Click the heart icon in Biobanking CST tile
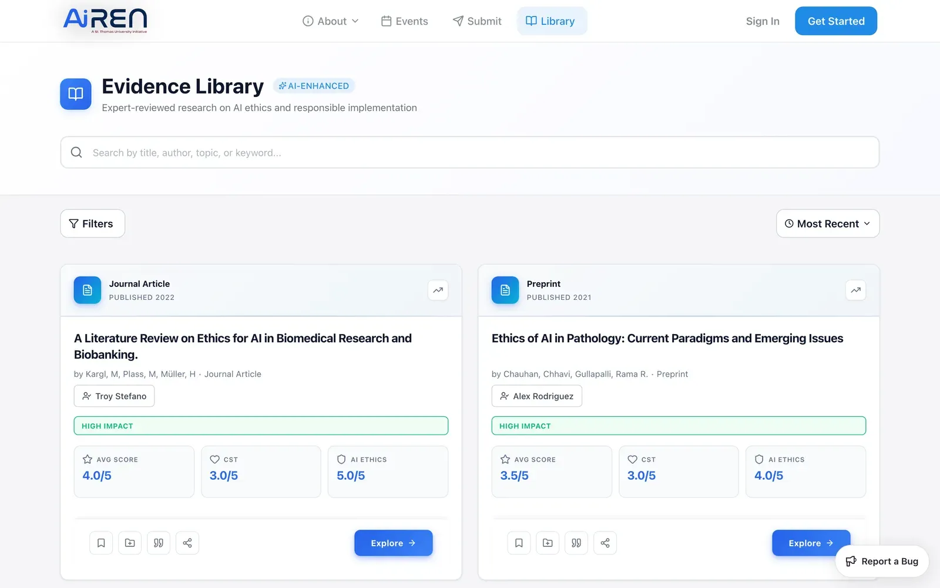The height and width of the screenshot is (588, 940). pos(214,459)
